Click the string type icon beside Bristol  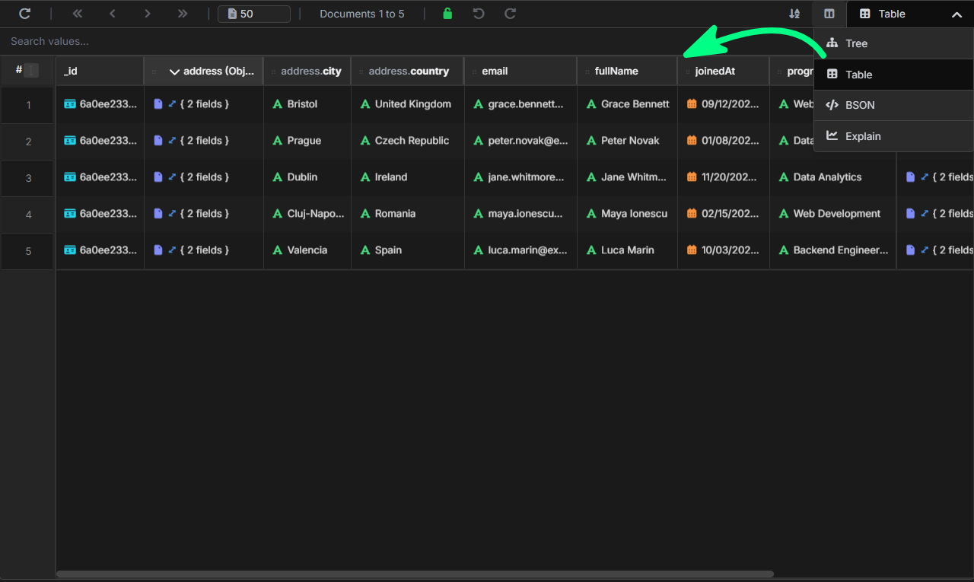(278, 104)
